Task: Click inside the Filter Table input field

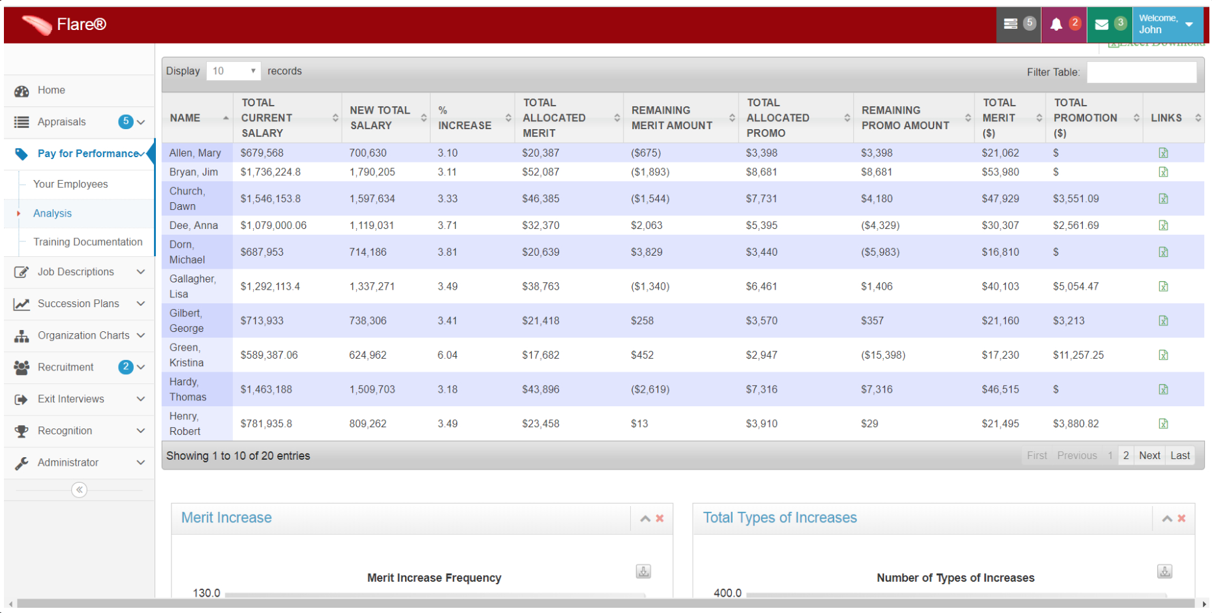Action: [x=1142, y=72]
